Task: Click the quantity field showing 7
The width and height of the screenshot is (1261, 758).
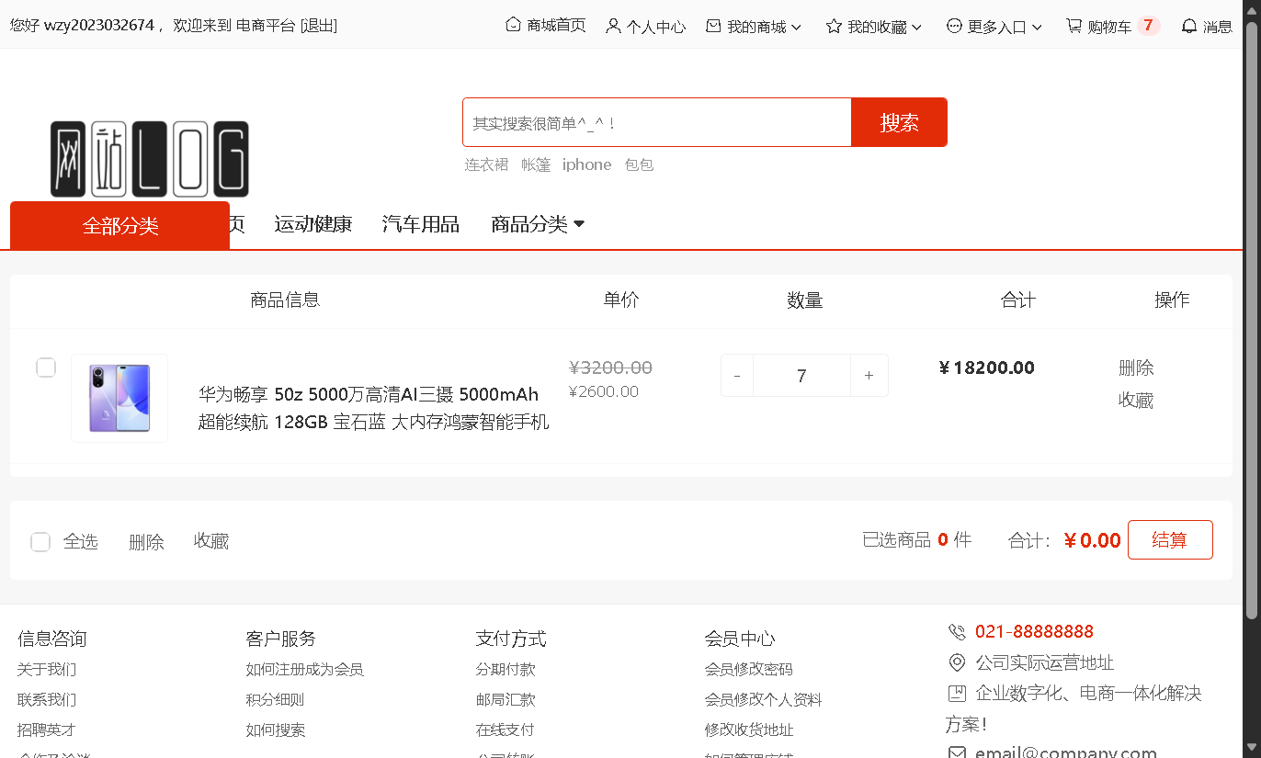Action: click(802, 376)
